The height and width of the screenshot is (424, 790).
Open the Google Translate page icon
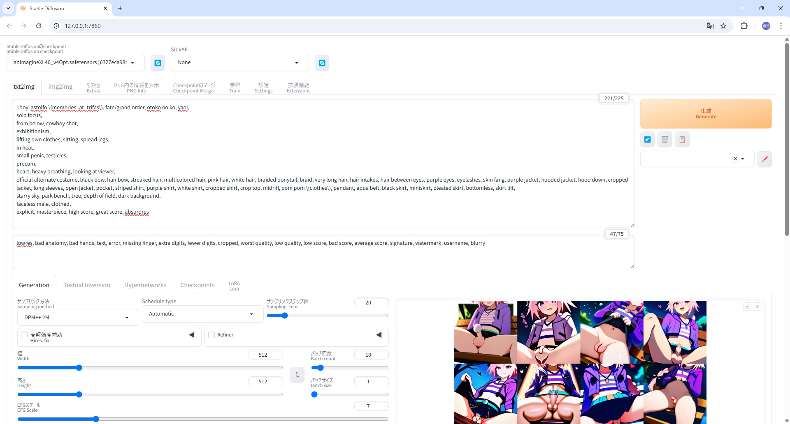(710, 26)
